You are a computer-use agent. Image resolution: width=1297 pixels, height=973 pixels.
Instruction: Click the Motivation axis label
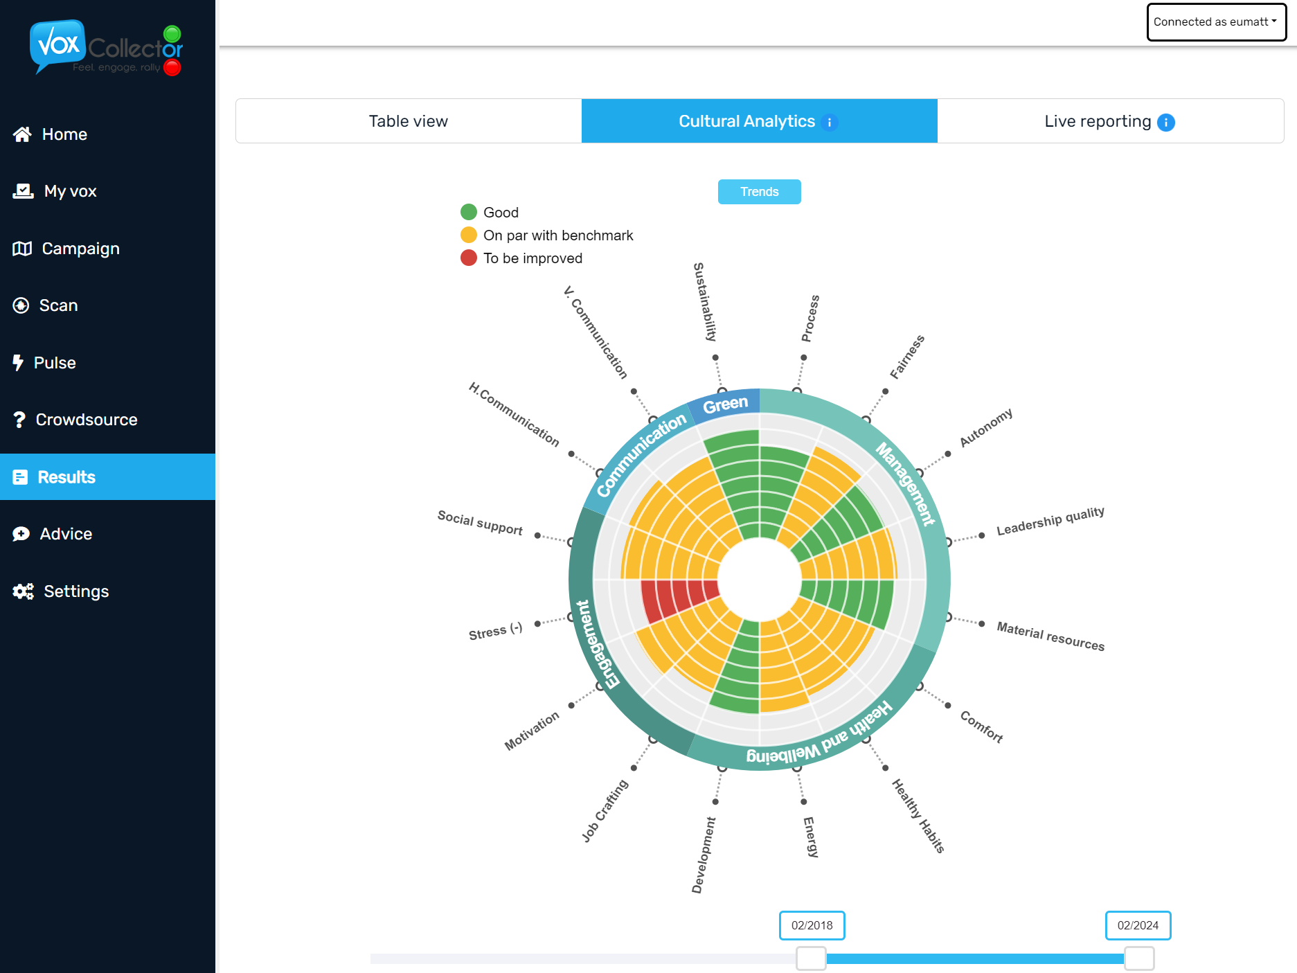click(x=532, y=731)
